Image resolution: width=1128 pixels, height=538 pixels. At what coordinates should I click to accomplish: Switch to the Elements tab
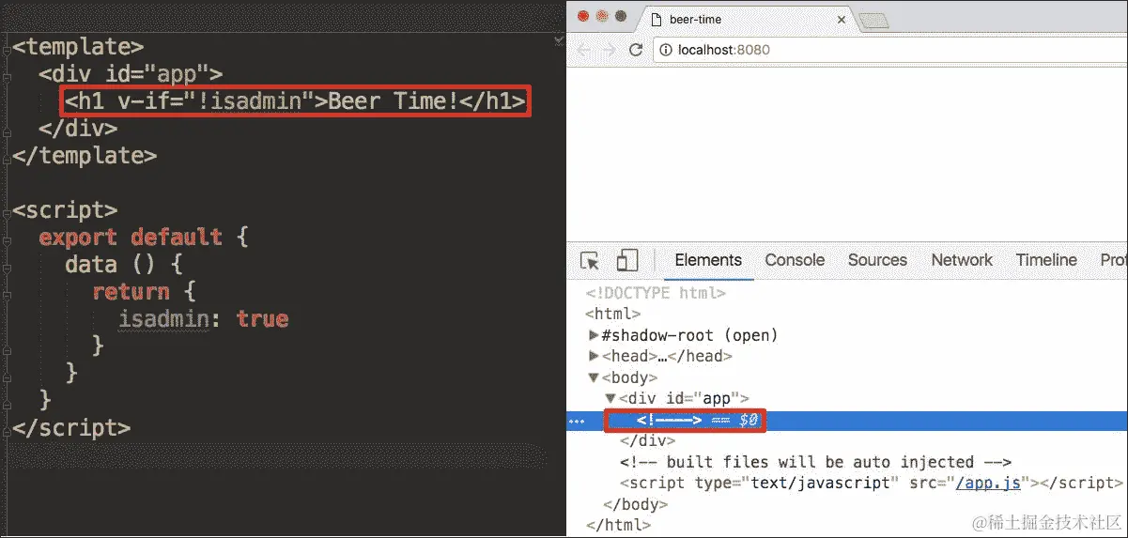point(708,260)
